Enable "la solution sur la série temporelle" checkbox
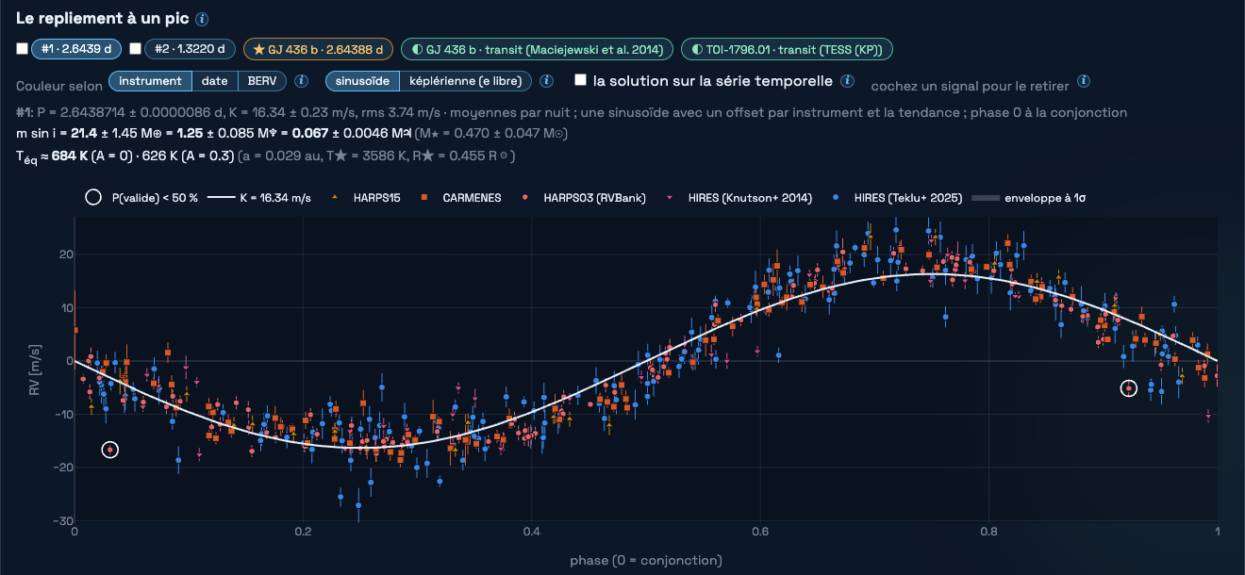 [x=581, y=81]
